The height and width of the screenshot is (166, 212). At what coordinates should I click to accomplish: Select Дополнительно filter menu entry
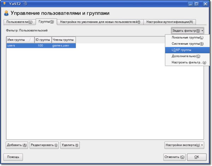(187, 56)
